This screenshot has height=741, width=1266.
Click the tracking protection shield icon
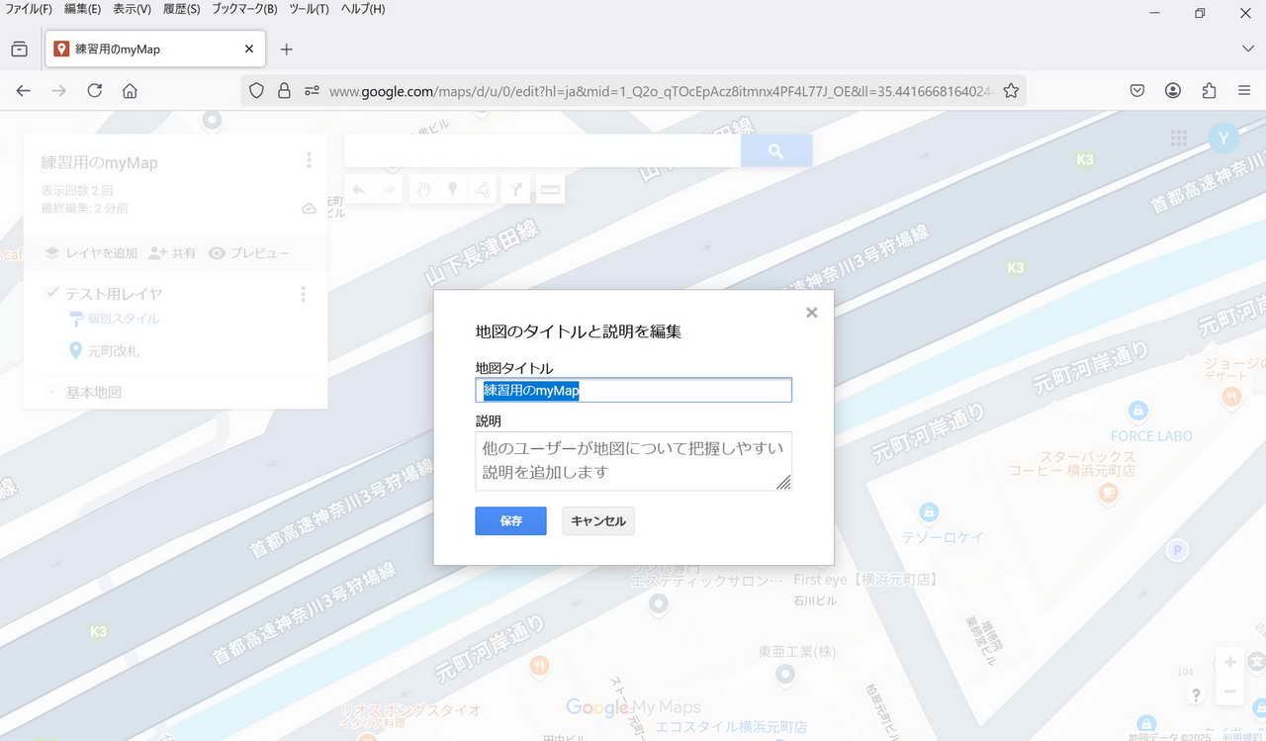(256, 90)
